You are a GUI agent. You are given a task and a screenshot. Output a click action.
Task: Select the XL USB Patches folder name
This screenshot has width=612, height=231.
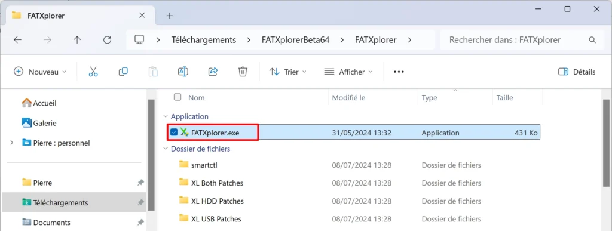pyautogui.click(x=216, y=219)
